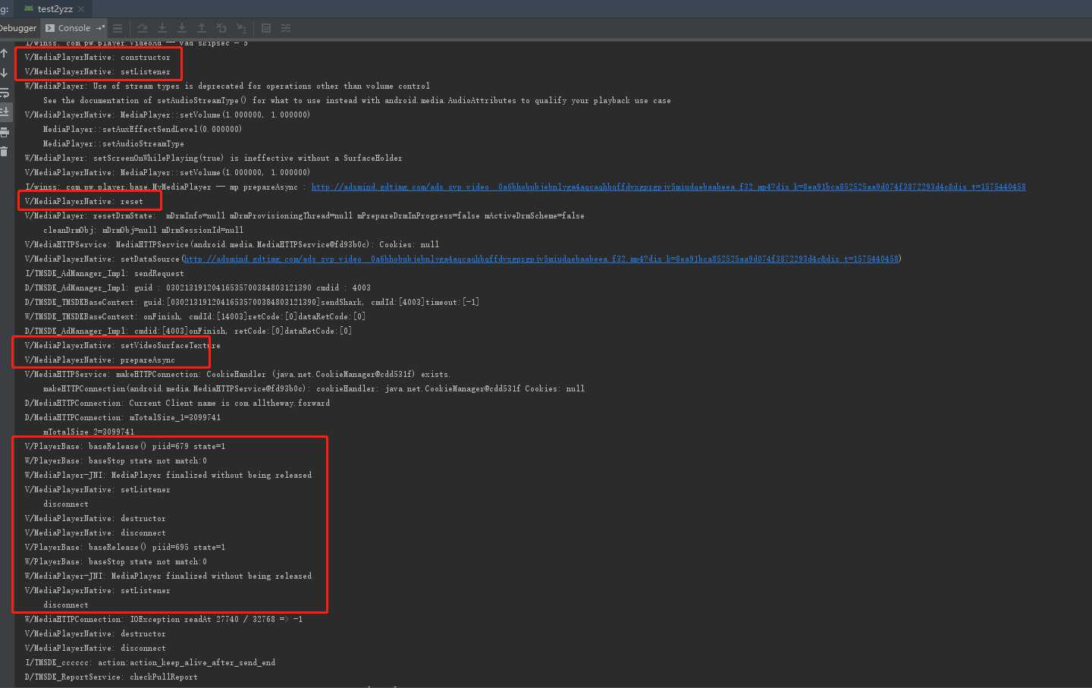Click 'onFinish, cmdId:[14003]retCode' line
This screenshot has height=688, width=1092.
tap(195, 316)
